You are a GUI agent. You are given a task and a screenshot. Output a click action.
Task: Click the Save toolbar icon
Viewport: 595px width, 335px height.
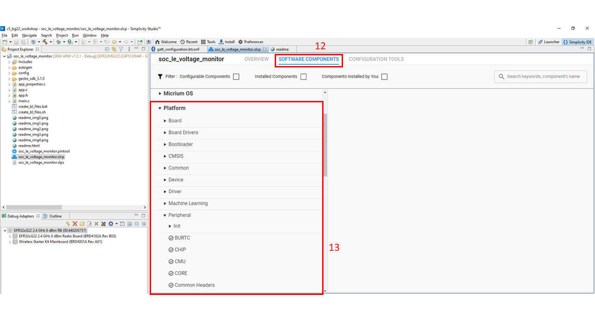point(16,42)
